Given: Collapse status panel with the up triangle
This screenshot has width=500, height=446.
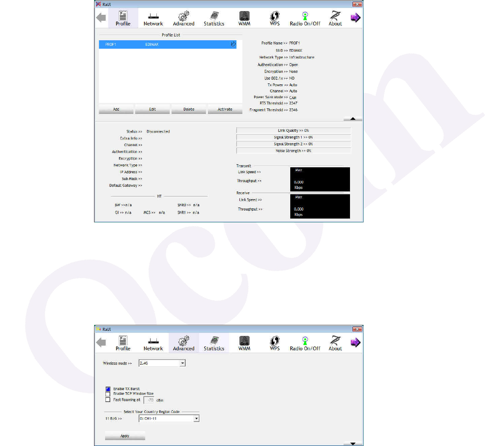Looking at the screenshot, I should pos(353,119).
